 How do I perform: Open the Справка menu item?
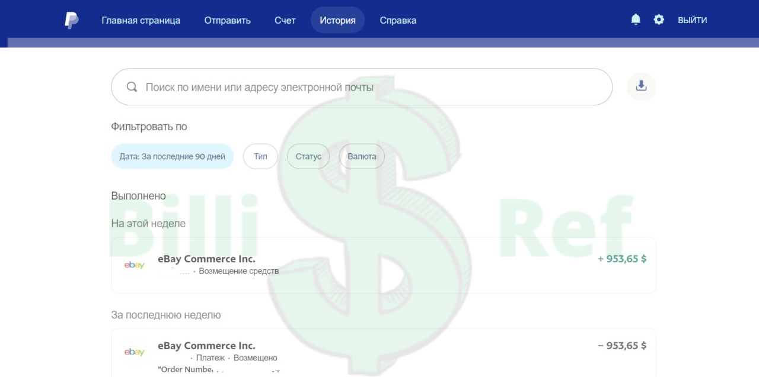[398, 20]
